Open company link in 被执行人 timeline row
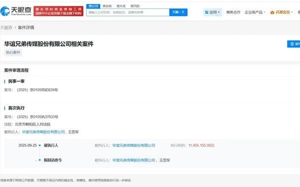 133,146
